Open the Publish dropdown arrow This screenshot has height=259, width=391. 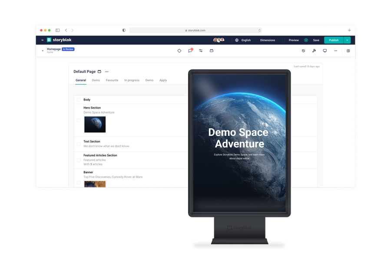point(347,40)
